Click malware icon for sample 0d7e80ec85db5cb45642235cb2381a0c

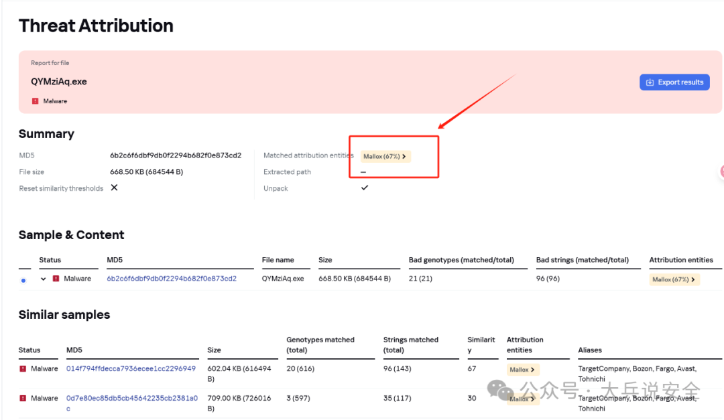coord(23,399)
